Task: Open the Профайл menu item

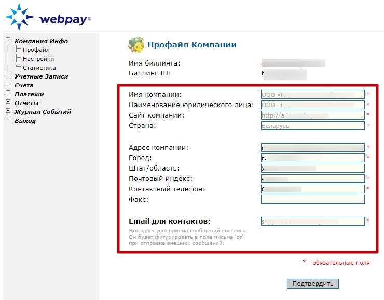Action: (x=36, y=50)
